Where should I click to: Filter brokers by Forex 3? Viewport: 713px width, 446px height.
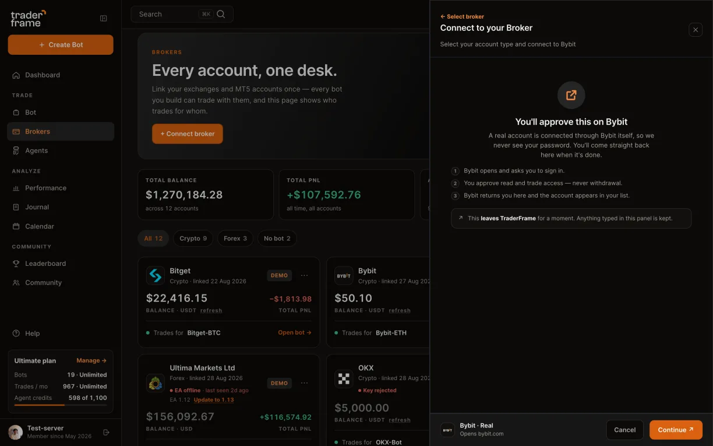coord(235,238)
